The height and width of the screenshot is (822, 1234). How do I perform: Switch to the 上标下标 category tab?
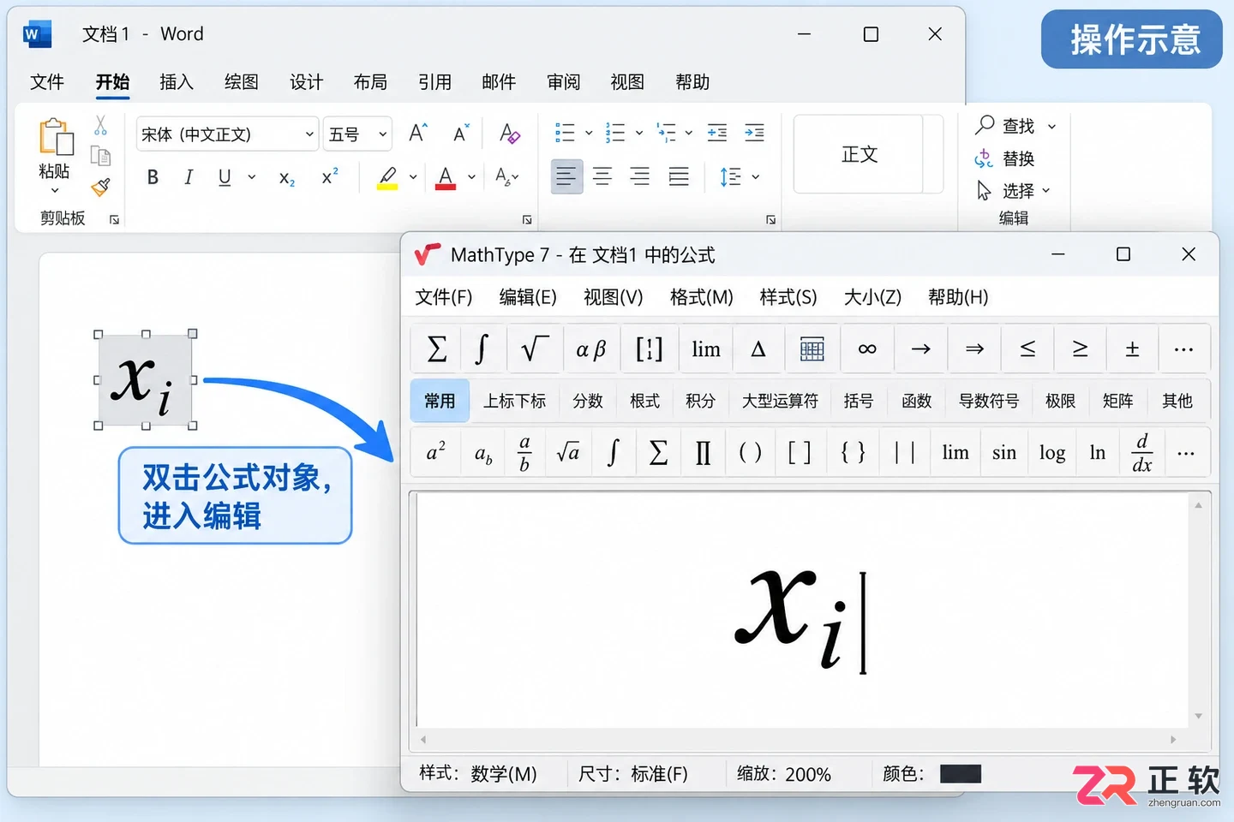pyautogui.click(x=514, y=401)
